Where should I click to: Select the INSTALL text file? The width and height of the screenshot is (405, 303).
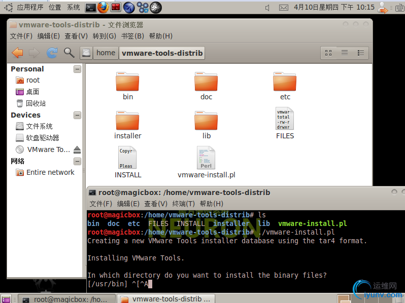pos(128,163)
